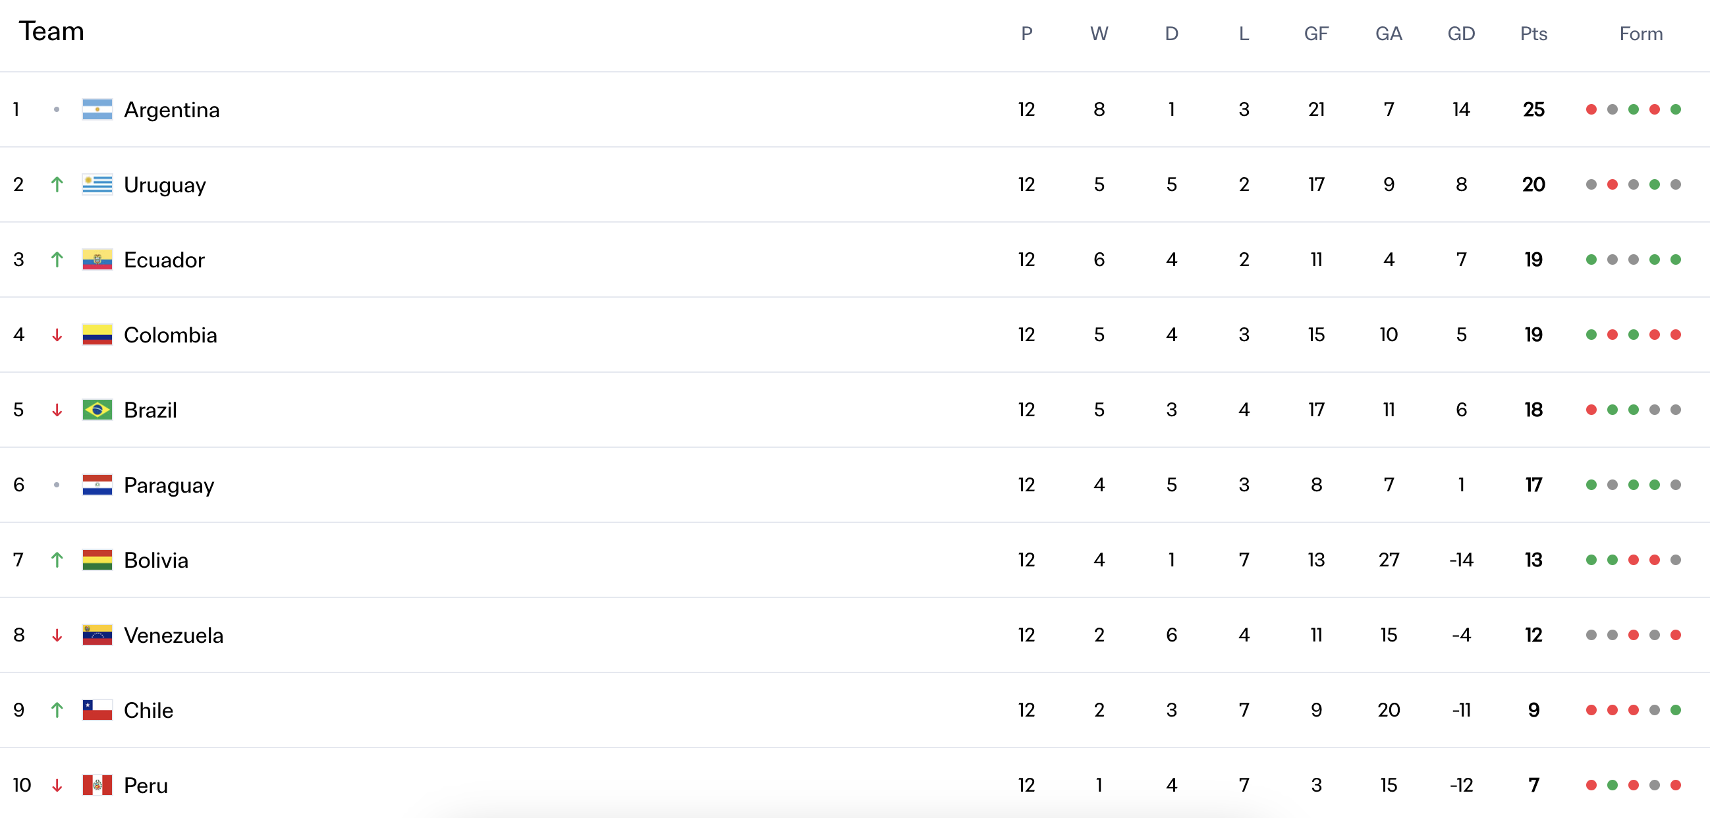Click the Peru flag icon
Viewport: 1710px width, 818px height.
point(97,785)
